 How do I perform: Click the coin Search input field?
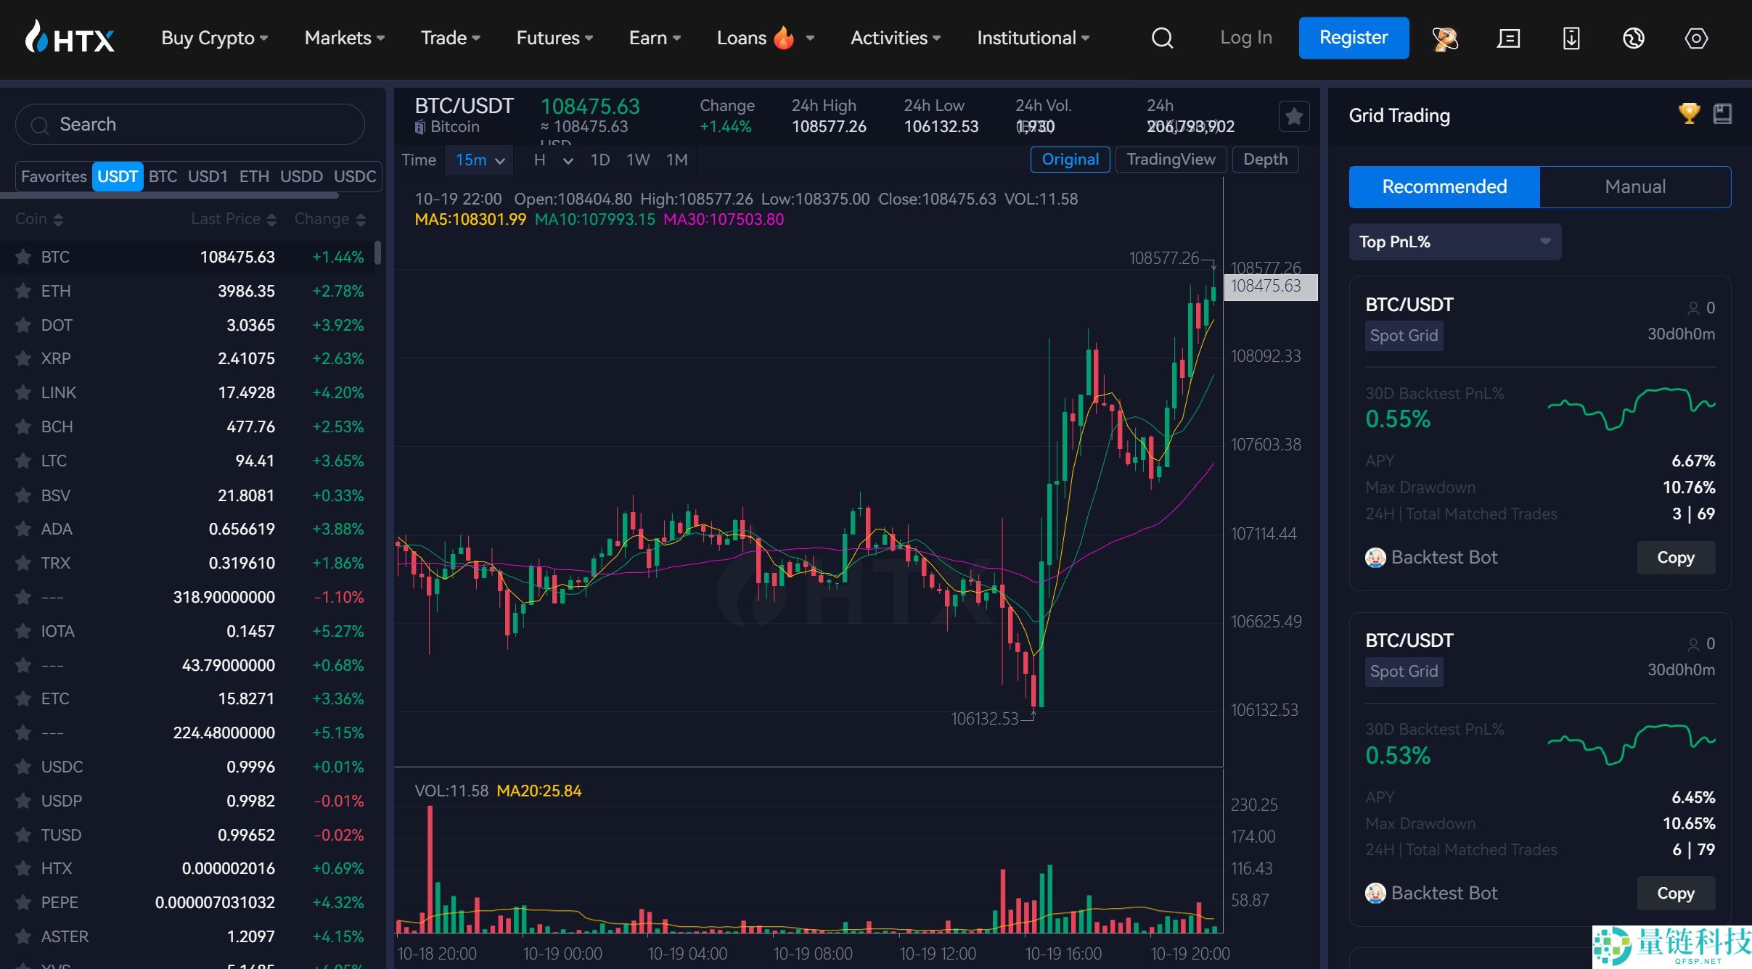point(190,124)
